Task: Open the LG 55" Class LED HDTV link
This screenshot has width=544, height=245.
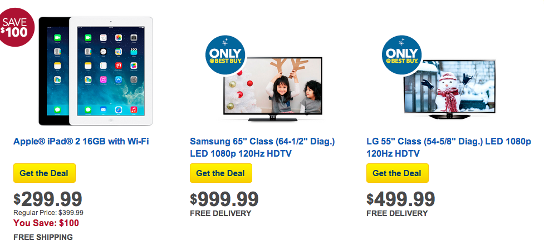Action: pos(448,147)
